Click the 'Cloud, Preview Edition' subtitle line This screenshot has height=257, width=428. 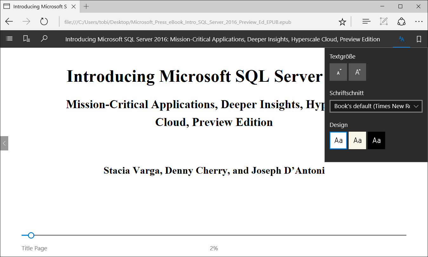click(214, 122)
